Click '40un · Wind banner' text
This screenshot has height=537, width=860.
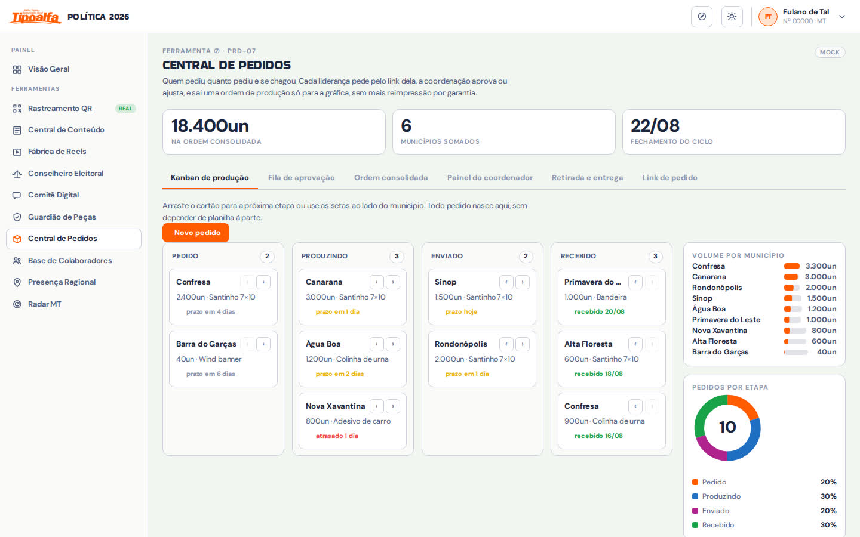point(208,359)
